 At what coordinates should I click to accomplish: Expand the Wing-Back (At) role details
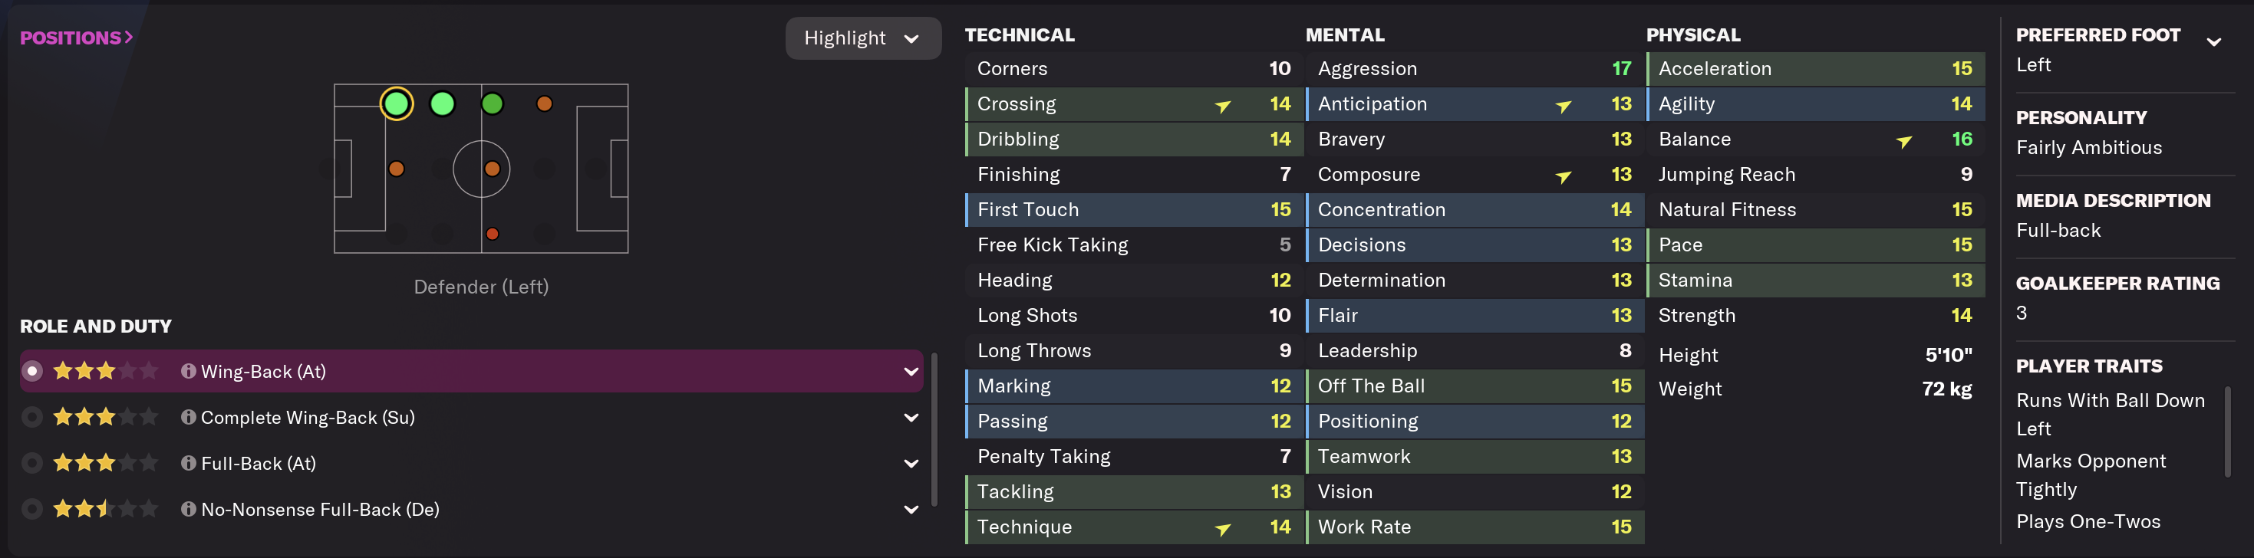[910, 372]
